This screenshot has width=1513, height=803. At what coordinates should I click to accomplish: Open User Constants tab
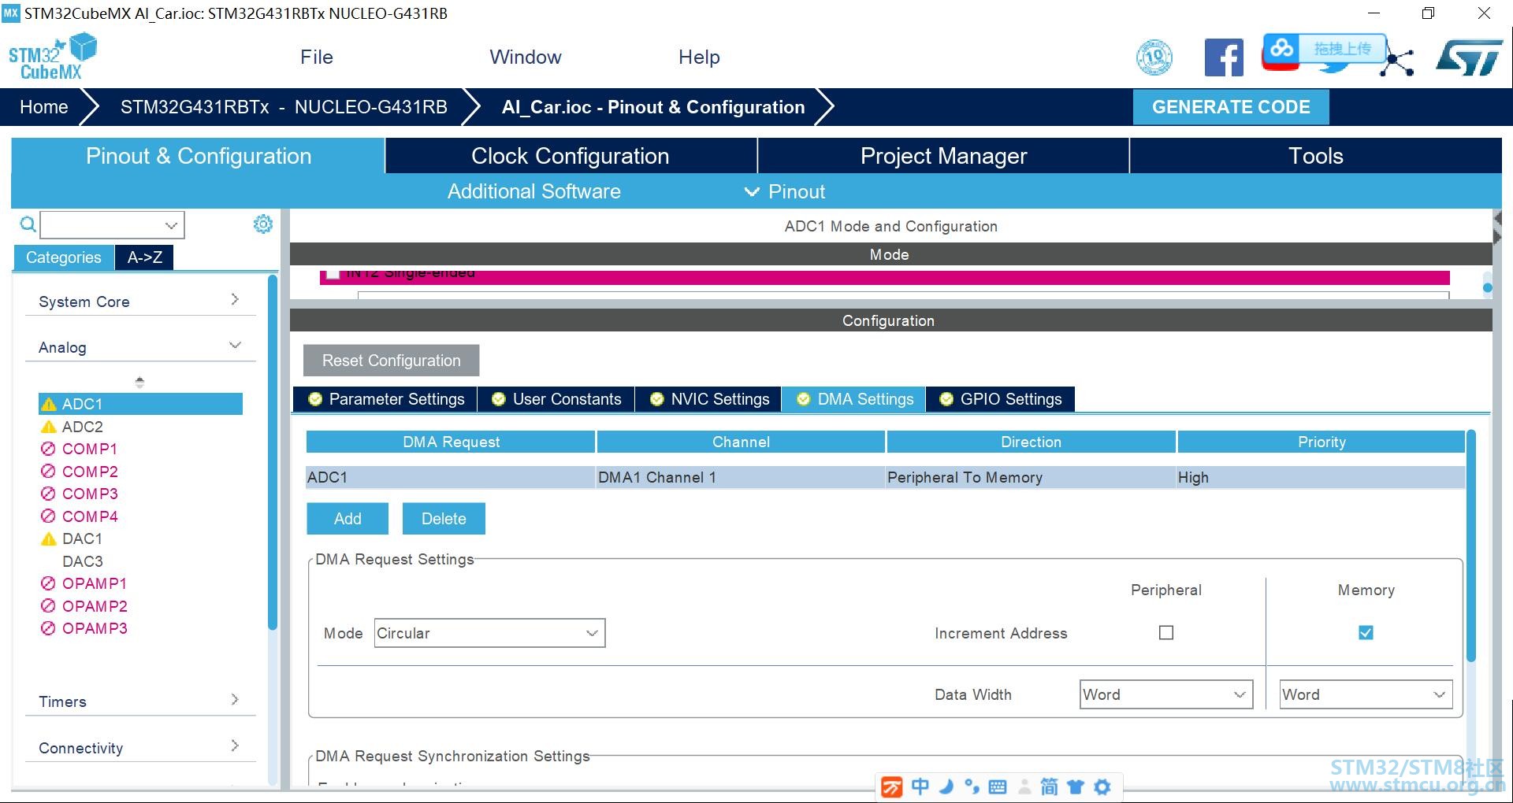click(556, 399)
